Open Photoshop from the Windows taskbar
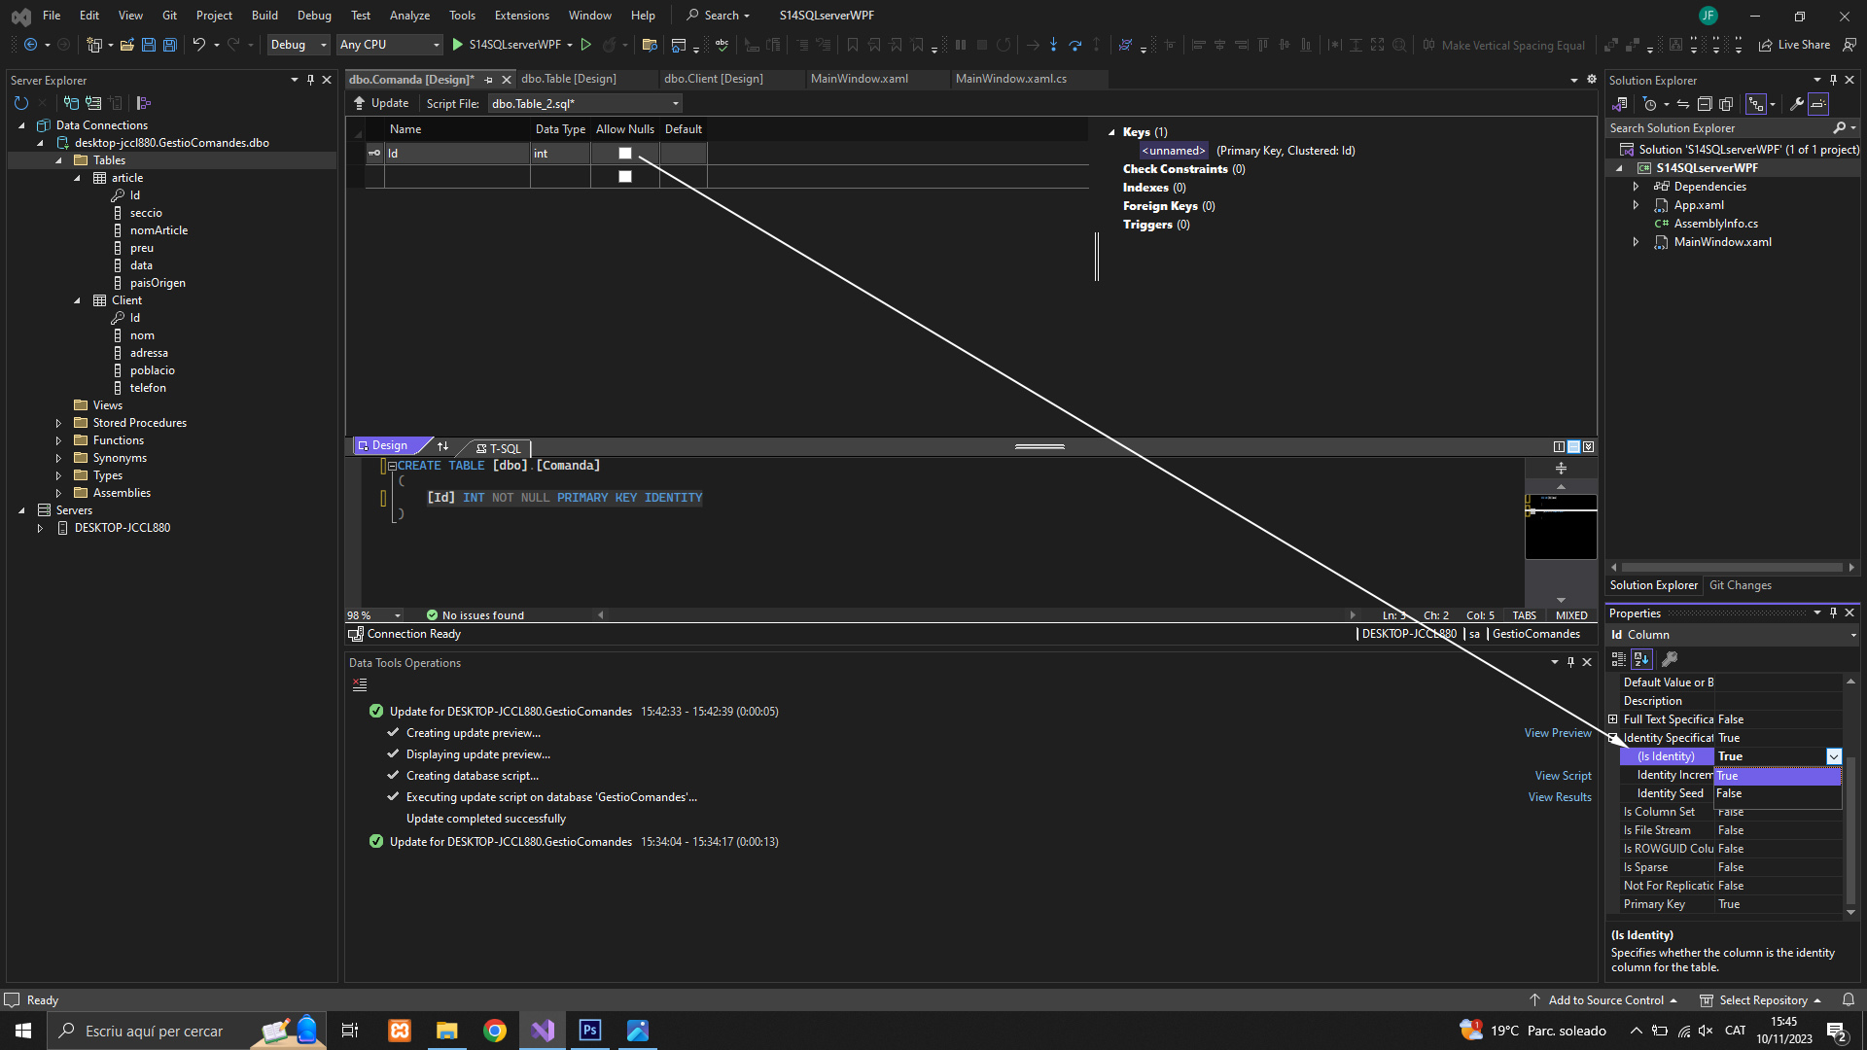The image size is (1867, 1050). click(590, 1031)
